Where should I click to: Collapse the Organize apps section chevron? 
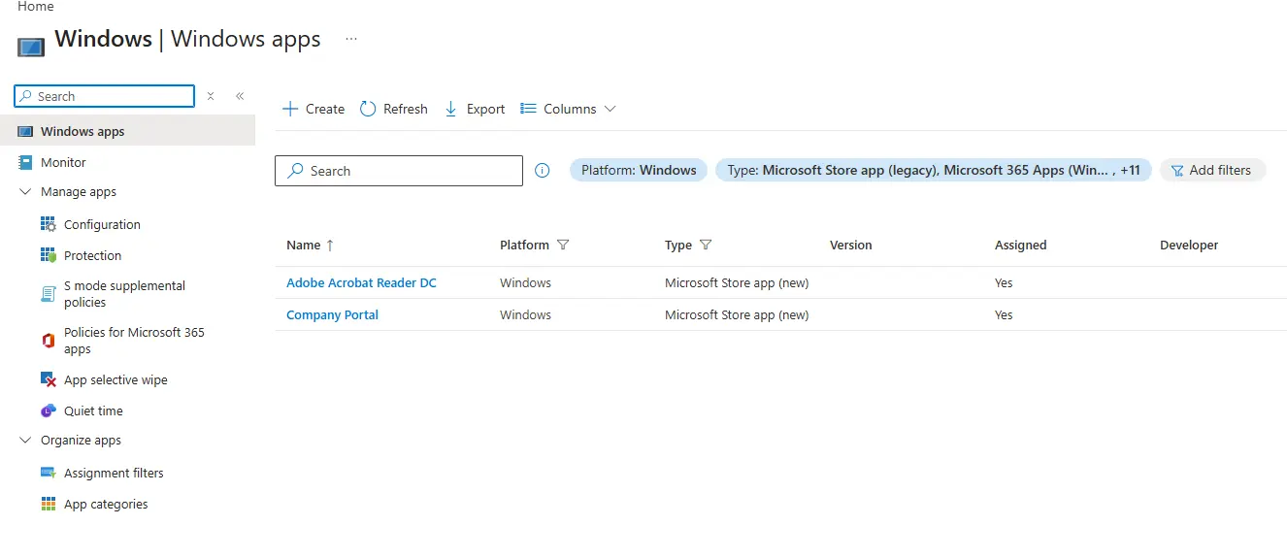[25, 441]
